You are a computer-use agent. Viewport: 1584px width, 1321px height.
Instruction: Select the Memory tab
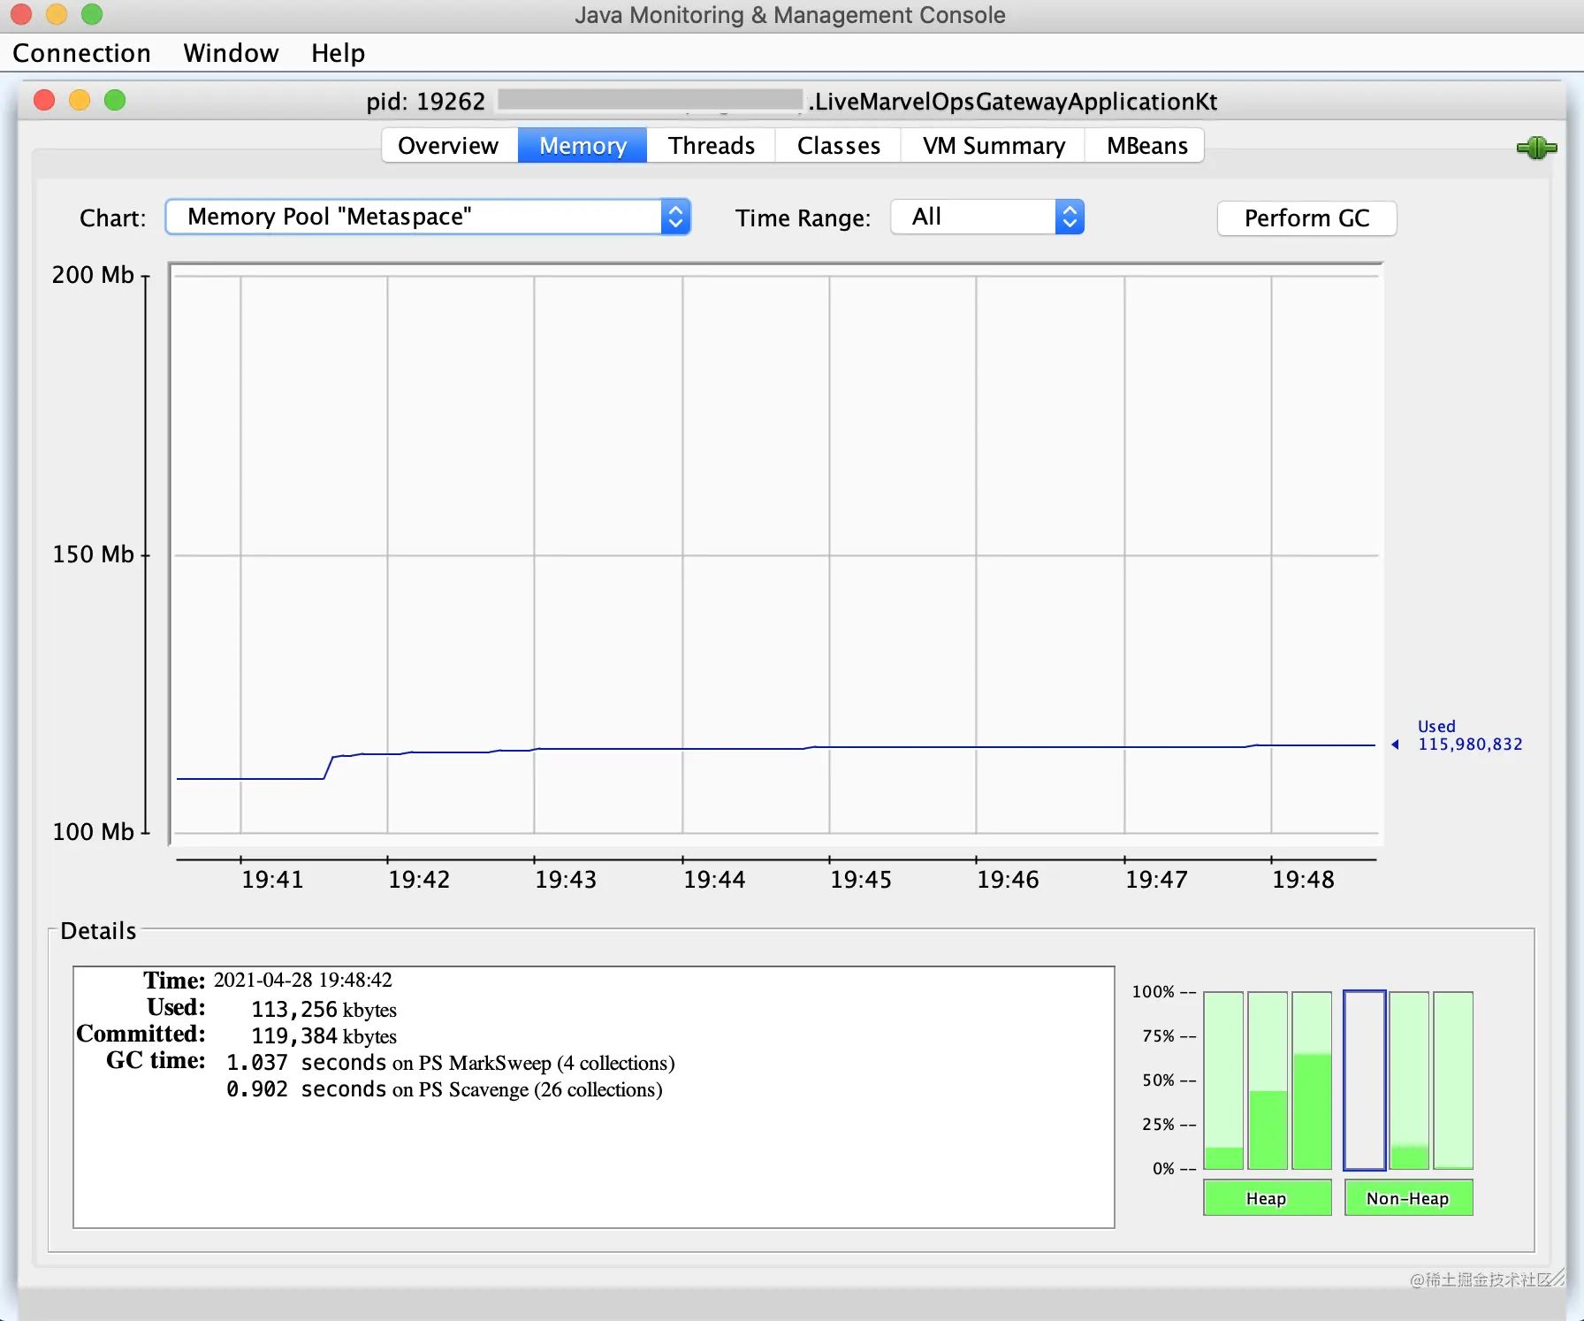pos(583,146)
